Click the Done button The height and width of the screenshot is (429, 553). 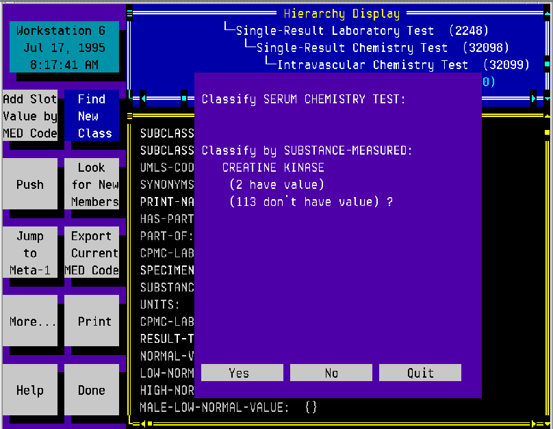pyautogui.click(x=92, y=389)
